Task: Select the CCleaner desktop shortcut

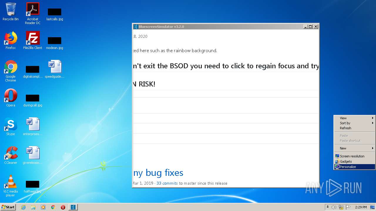Action: (11, 155)
